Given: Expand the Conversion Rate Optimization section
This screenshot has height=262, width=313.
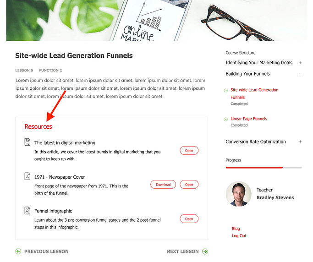Looking at the screenshot, I should tap(300, 142).
